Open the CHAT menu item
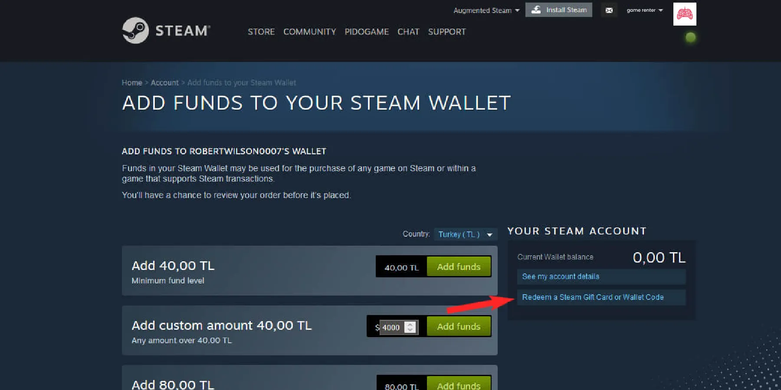This screenshot has width=781, height=390. [x=408, y=32]
